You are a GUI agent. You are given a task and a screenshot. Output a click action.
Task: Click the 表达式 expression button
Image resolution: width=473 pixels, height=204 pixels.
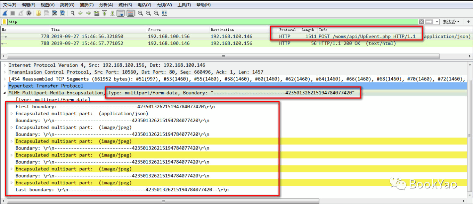coord(451,22)
